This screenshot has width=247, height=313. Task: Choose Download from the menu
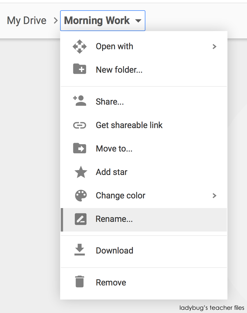coord(114,251)
